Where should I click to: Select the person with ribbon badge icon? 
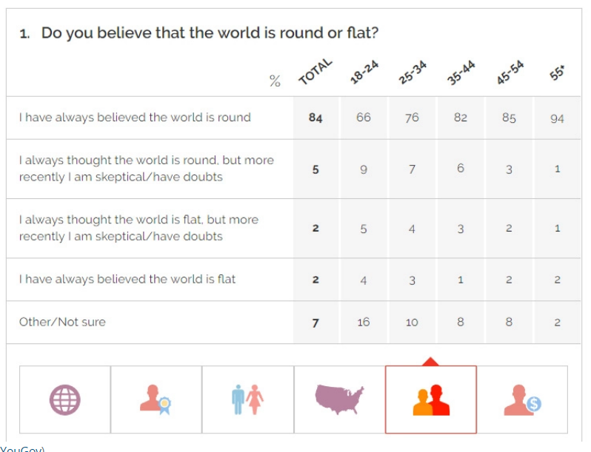(156, 399)
